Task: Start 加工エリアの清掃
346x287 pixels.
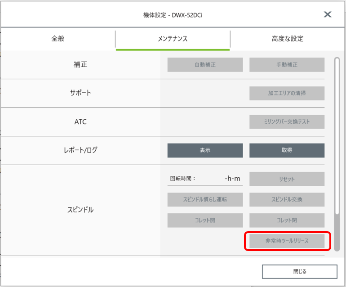Action: coord(287,93)
